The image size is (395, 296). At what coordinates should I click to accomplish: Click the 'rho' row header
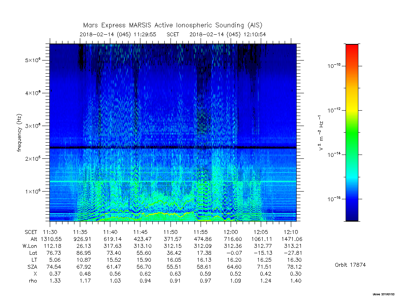coord(33,281)
